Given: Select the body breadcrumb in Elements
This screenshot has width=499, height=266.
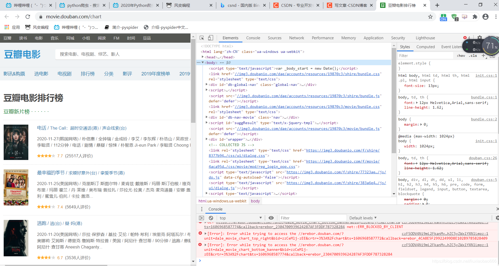Looking at the screenshot, I should [255, 201].
